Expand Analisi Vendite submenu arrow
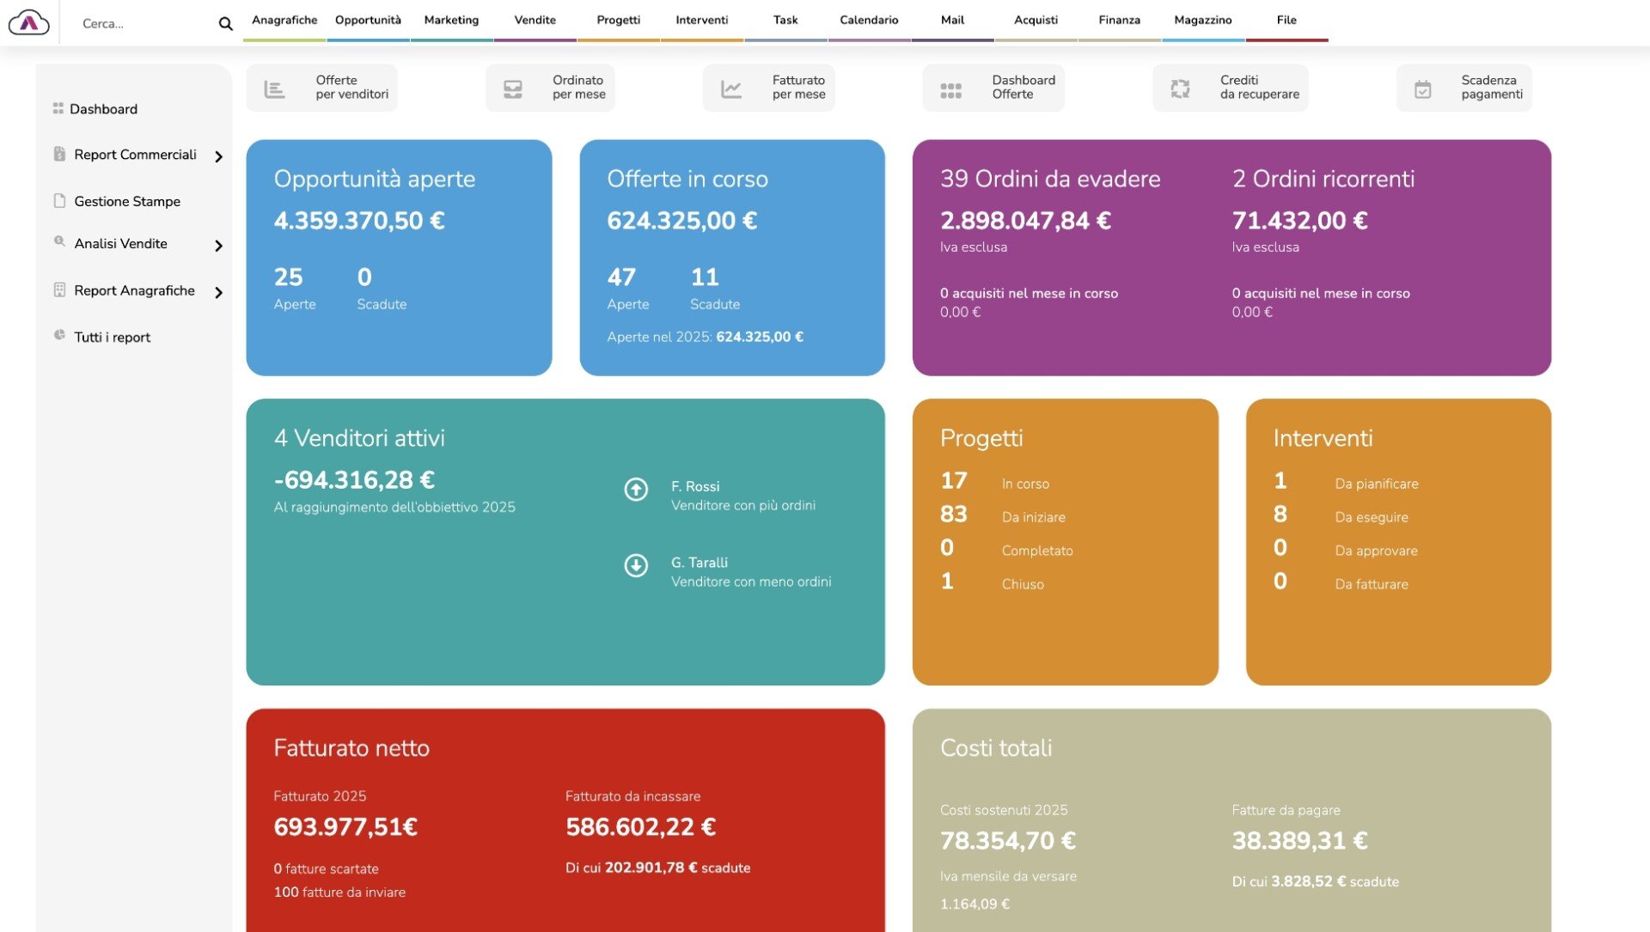1650x932 pixels. (218, 246)
